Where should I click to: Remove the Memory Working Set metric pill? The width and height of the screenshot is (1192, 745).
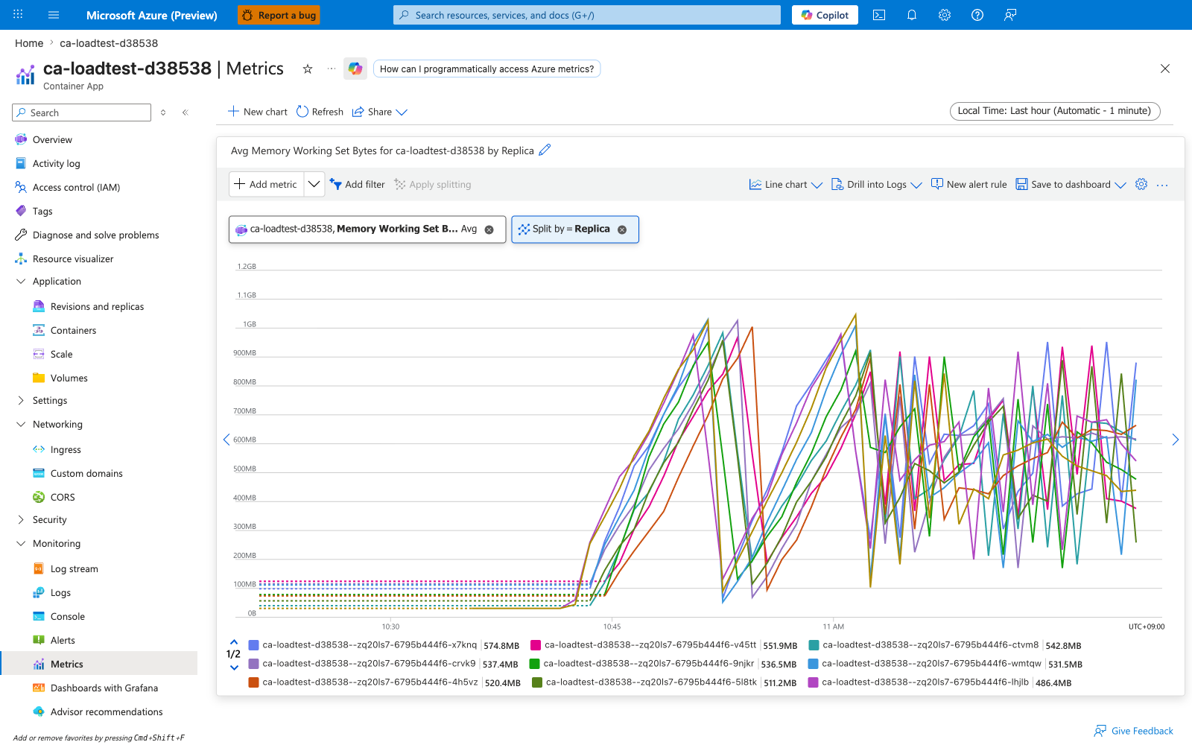[489, 229]
